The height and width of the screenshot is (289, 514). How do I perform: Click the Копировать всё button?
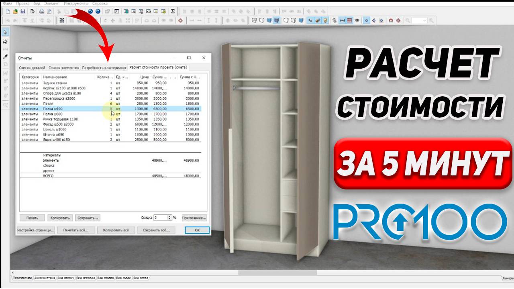click(116, 230)
